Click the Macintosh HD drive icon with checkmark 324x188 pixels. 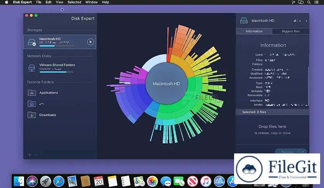[32, 42]
